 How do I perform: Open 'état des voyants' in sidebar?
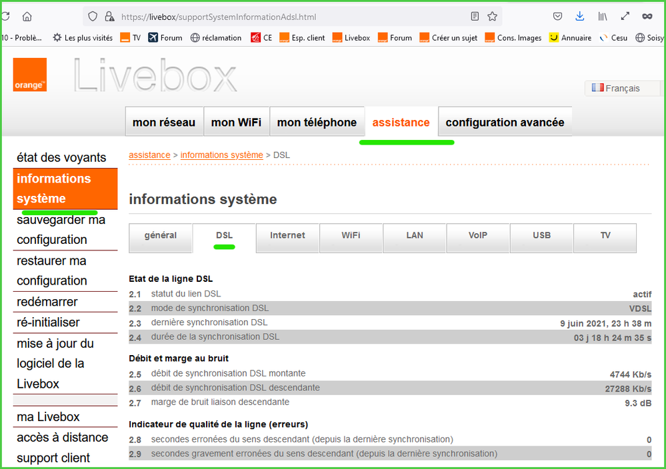61,157
